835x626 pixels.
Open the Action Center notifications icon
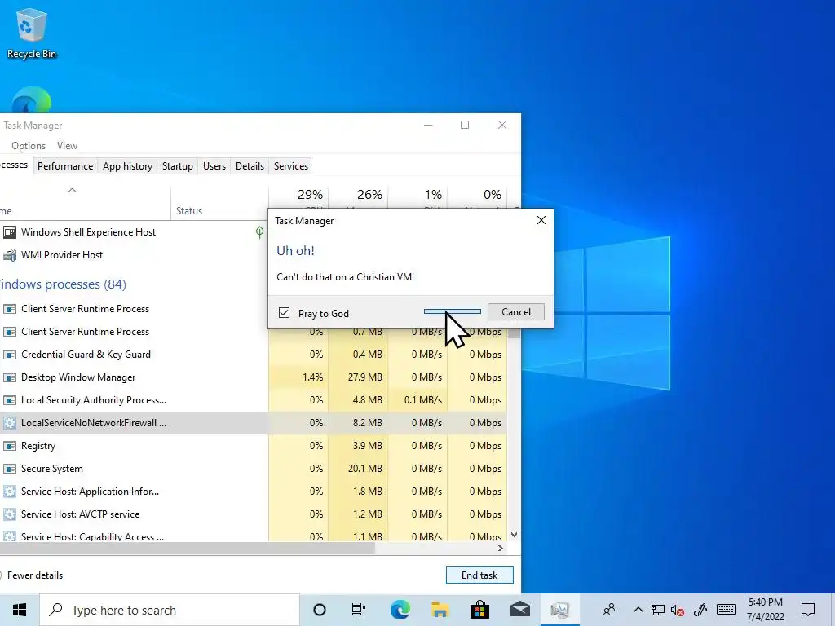click(808, 610)
